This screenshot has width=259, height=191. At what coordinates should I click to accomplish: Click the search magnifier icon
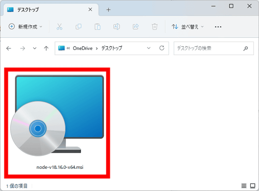tap(246, 49)
